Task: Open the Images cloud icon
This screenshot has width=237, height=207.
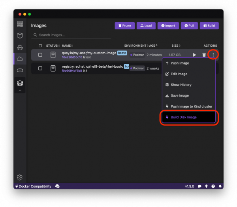Action: 20,59
